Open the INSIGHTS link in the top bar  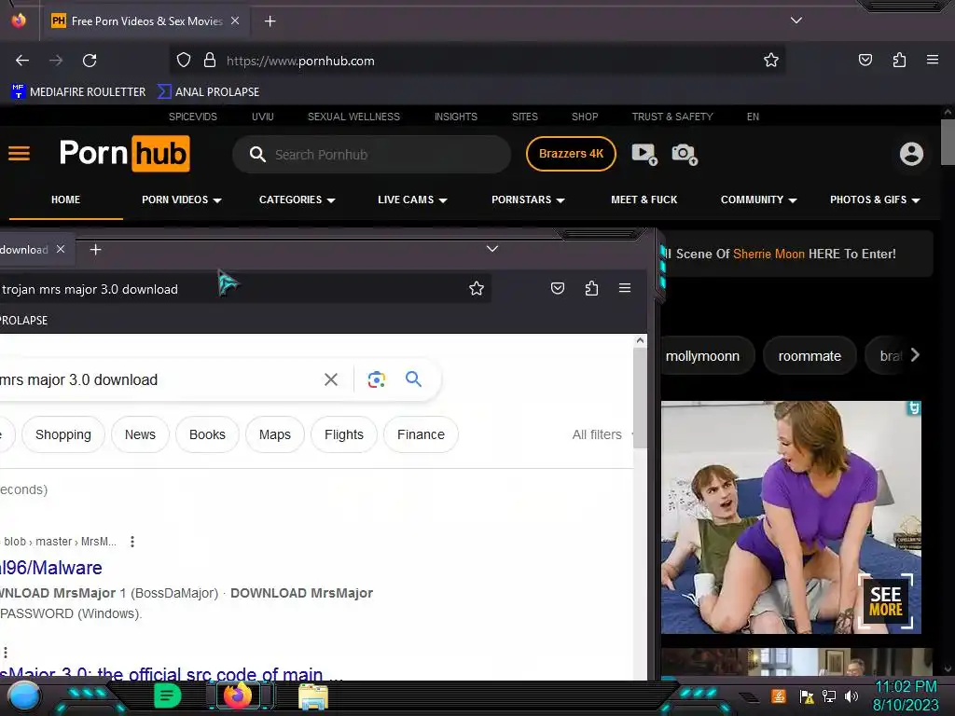(x=455, y=117)
